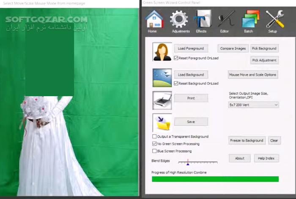Toggle Reset Foreground OnLoad checkbox
296x199 pixels.
176,58
